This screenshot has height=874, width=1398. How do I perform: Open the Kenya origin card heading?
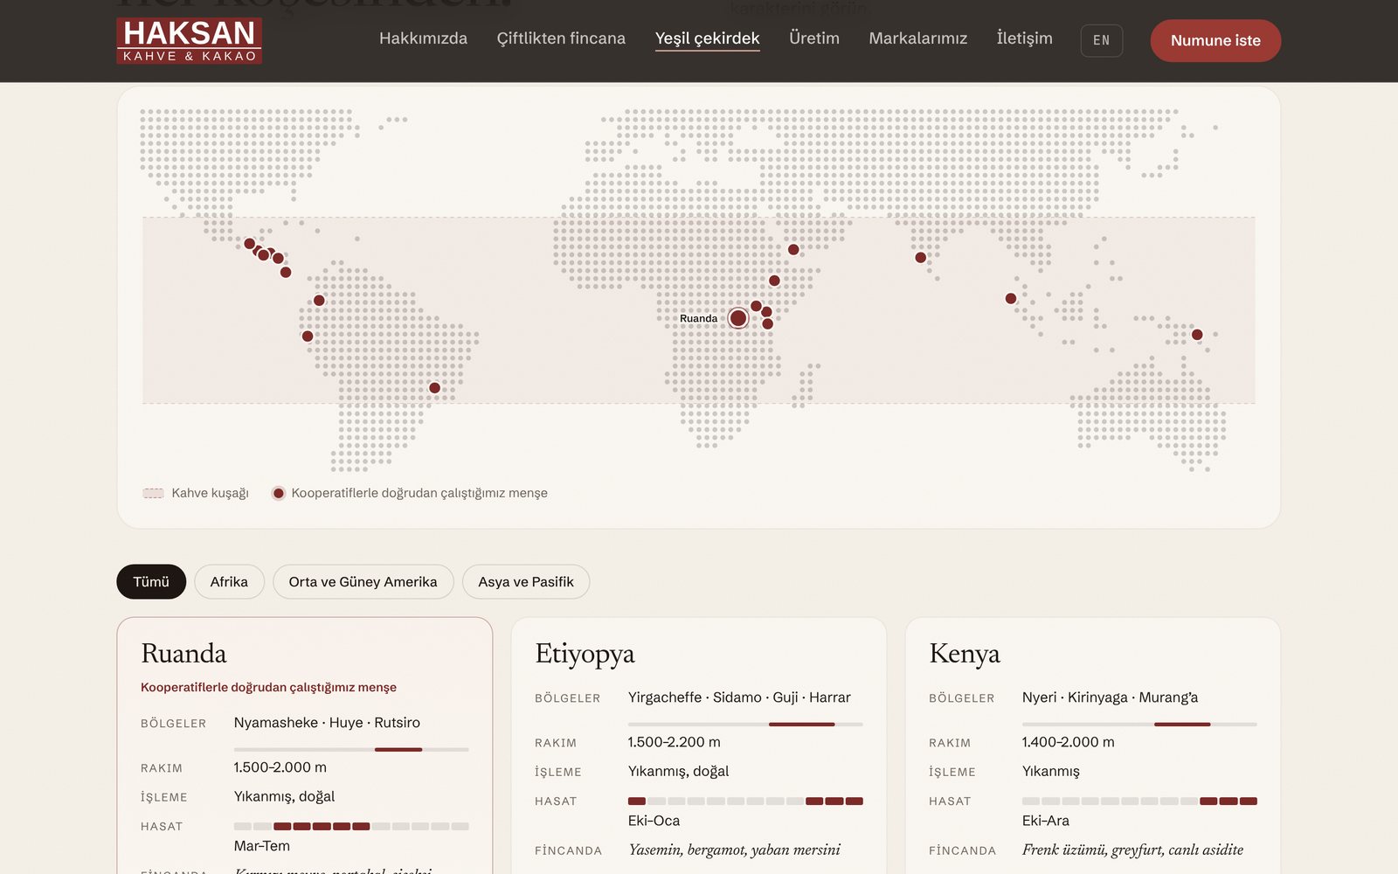tap(965, 654)
